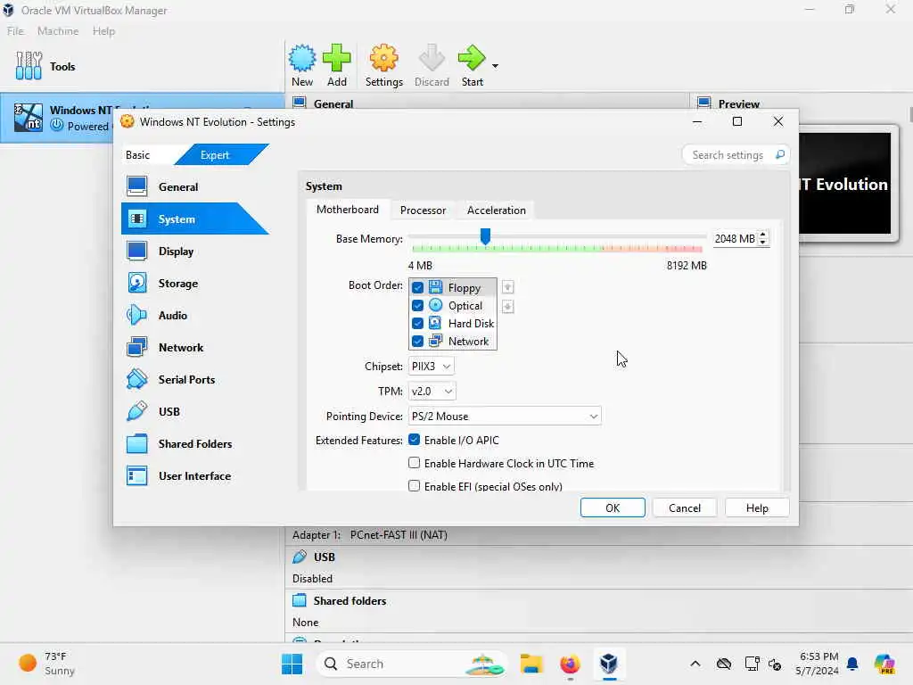Click the clock showing 6:53 PM
The width and height of the screenshot is (913, 685).
[x=818, y=664]
